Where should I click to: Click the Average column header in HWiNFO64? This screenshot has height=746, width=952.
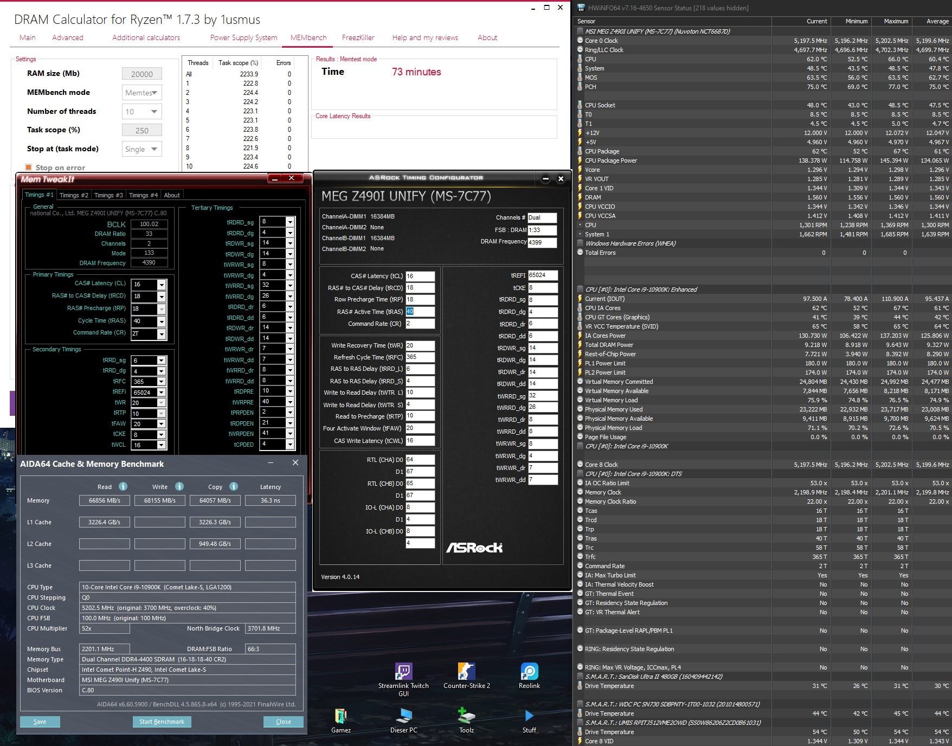click(x=931, y=21)
